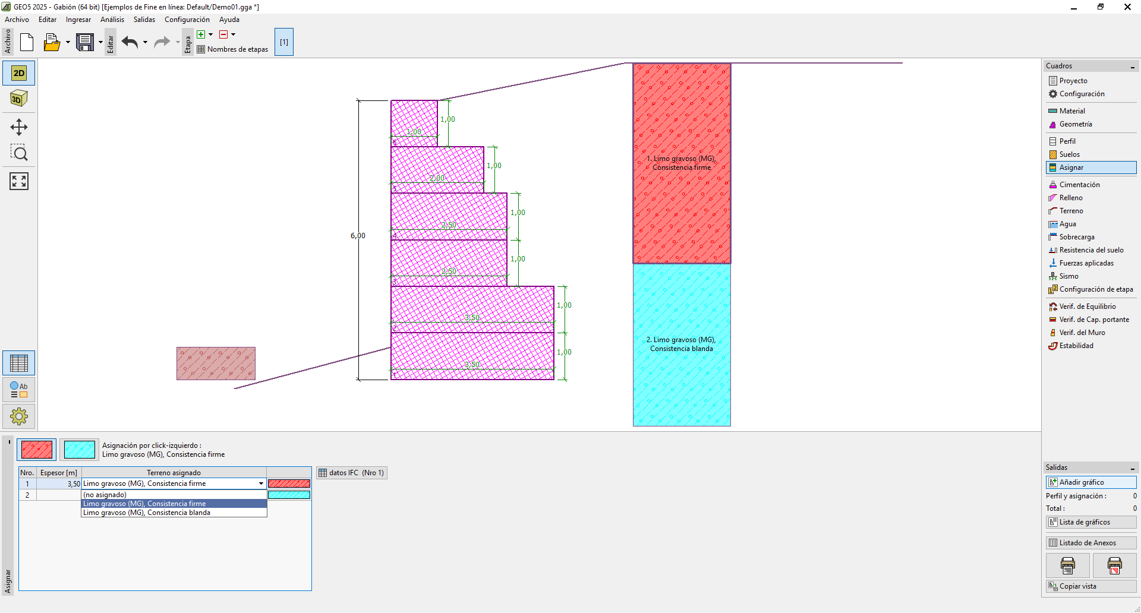Click the Añadir gráfico button

[x=1090, y=482]
